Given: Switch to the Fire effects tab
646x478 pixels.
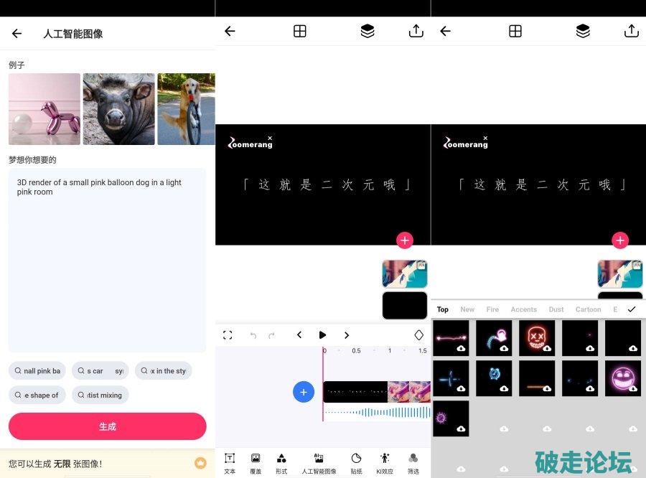Looking at the screenshot, I should point(492,309).
